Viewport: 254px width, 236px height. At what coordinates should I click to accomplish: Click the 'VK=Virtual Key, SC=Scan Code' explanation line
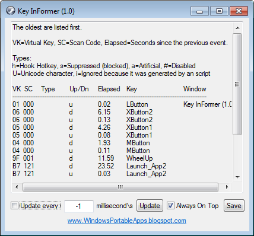(120, 43)
